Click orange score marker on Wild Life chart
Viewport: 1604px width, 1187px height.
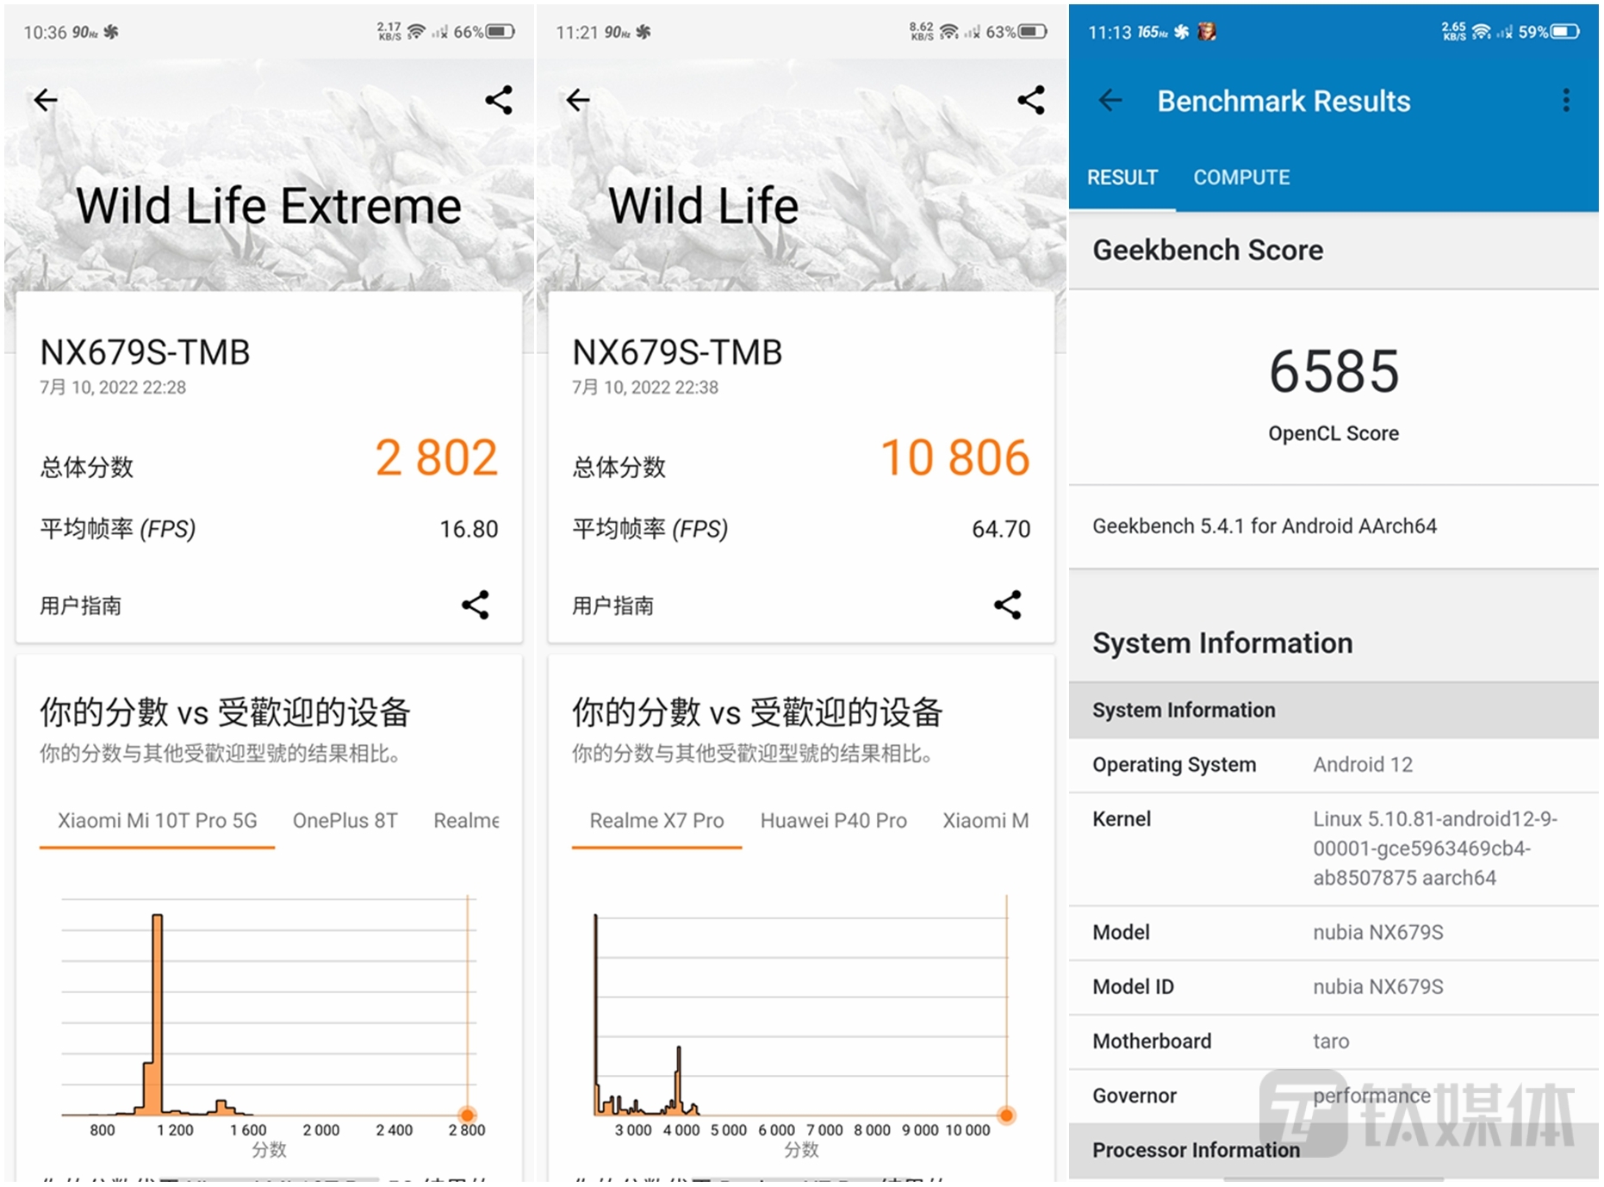pyautogui.click(x=1006, y=1116)
